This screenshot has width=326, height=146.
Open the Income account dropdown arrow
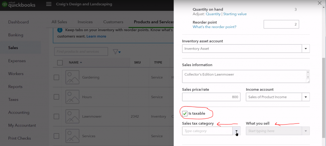pyautogui.click(x=306, y=97)
